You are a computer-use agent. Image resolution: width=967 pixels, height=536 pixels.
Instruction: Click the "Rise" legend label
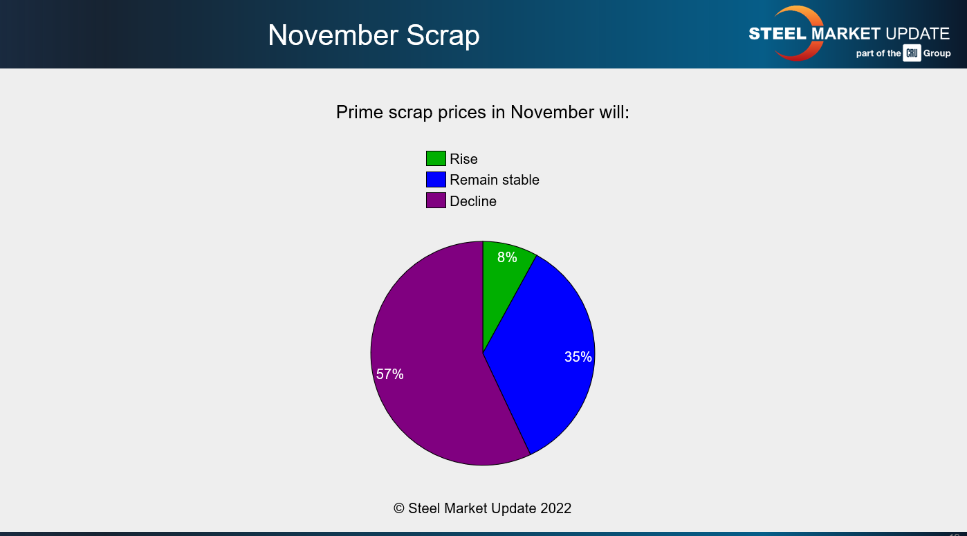point(463,159)
